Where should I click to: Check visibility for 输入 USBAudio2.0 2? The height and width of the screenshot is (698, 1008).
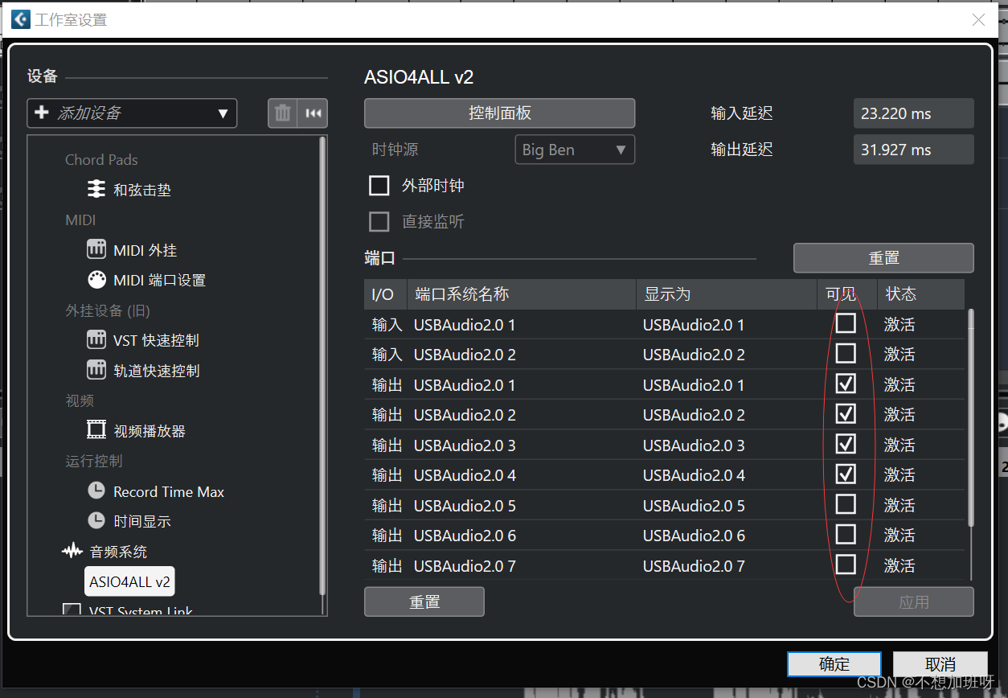click(x=846, y=354)
